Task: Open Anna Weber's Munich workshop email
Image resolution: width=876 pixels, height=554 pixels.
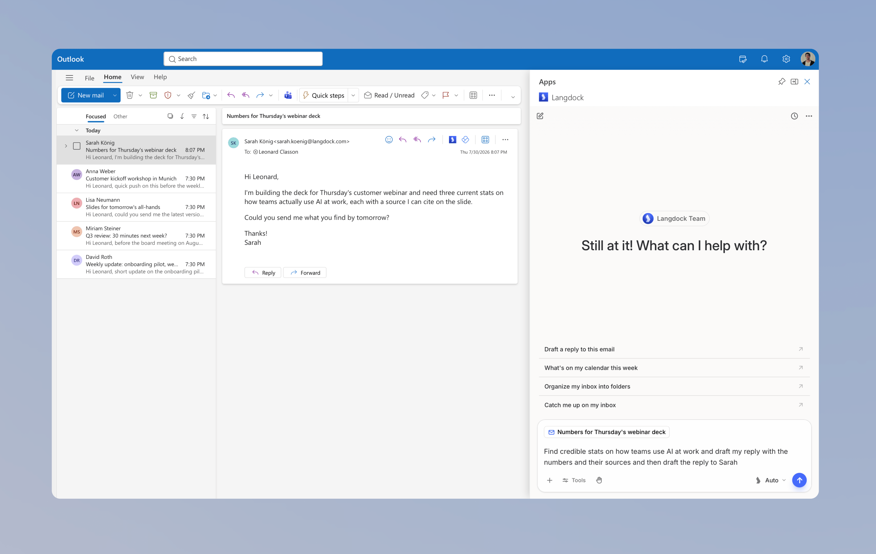Action: coord(136,179)
